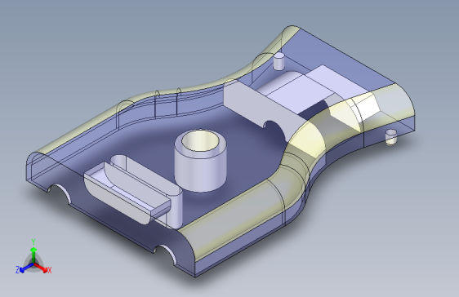This screenshot has width=459, height=297.
Task: Click the blue Z axis of the triad
Action: pos(24,268)
